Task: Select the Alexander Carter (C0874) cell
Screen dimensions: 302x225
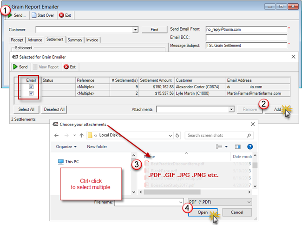Action: pyautogui.click(x=200, y=87)
